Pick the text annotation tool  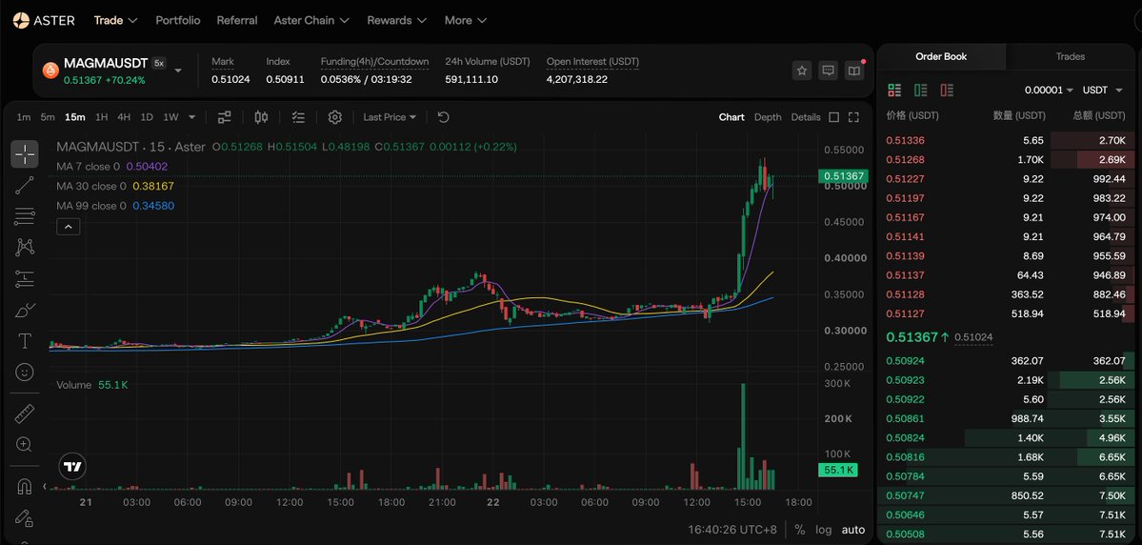tap(25, 341)
